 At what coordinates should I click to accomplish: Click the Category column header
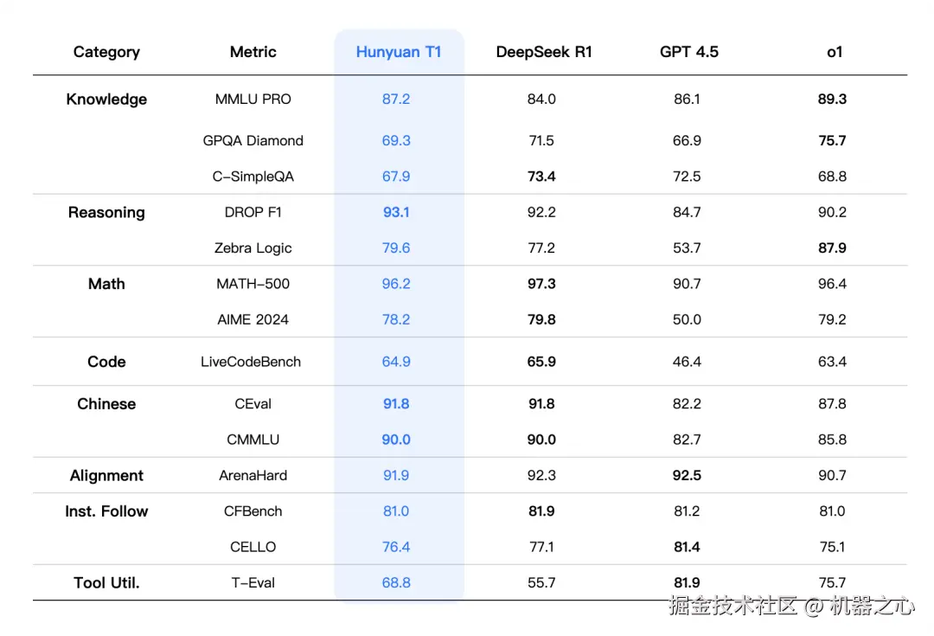[x=106, y=52]
